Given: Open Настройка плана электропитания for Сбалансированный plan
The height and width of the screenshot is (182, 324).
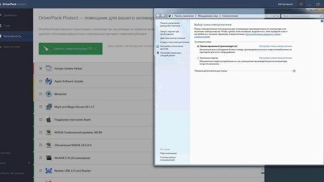Looking at the screenshot, I should 275,46.
